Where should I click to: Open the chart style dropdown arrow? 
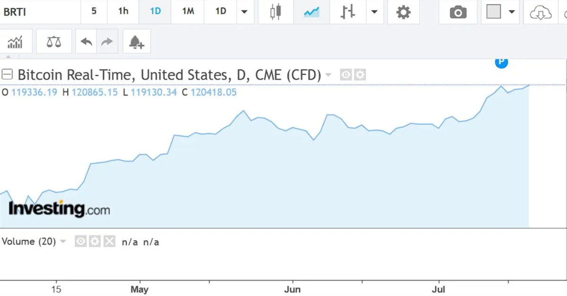(375, 12)
